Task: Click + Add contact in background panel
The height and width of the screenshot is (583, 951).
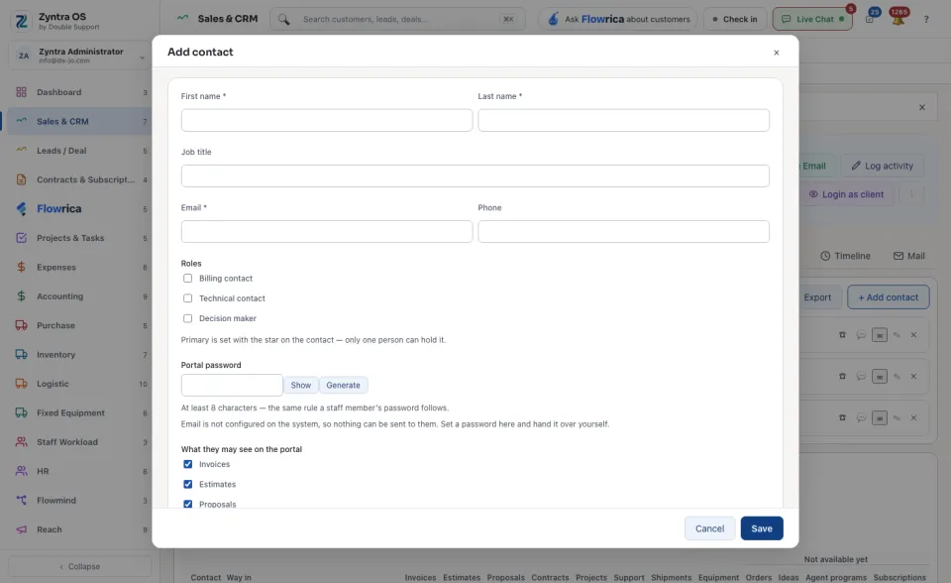Action: [888, 297]
